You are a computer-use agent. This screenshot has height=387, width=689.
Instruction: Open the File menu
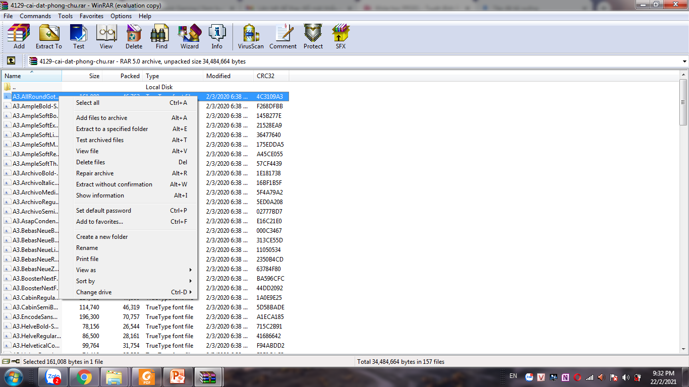pyautogui.click(x=8, y=16)
